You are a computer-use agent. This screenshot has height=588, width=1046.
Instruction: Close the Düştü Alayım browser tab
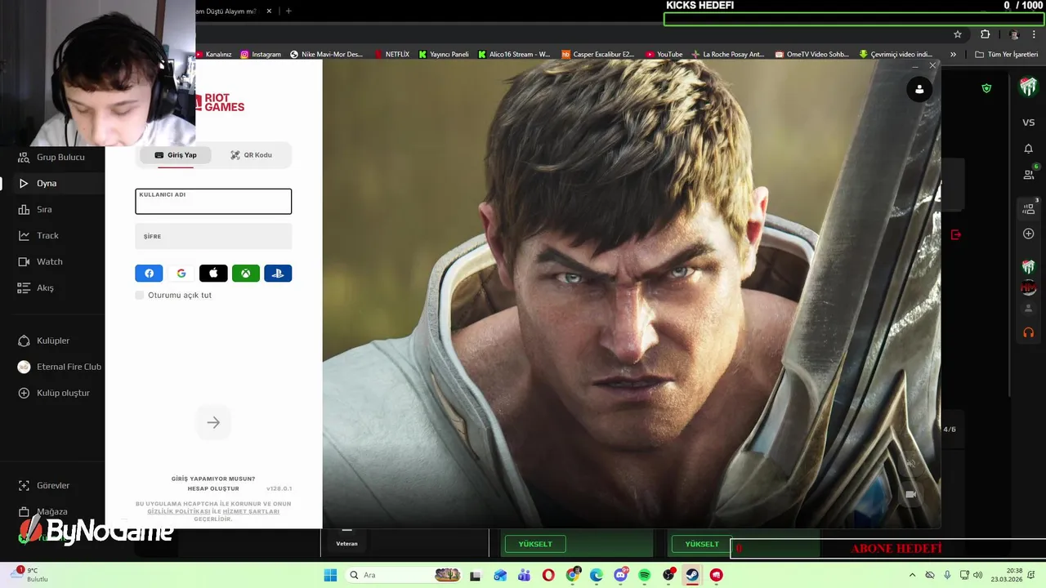point(269,11)
